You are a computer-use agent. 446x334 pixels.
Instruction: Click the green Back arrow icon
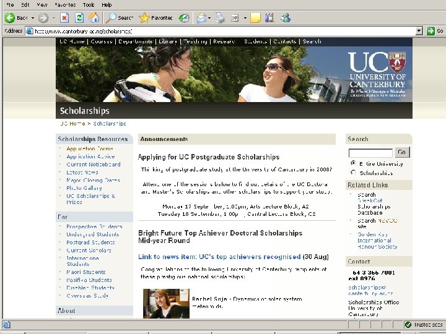pyautogui.click(x=10, y=18)
